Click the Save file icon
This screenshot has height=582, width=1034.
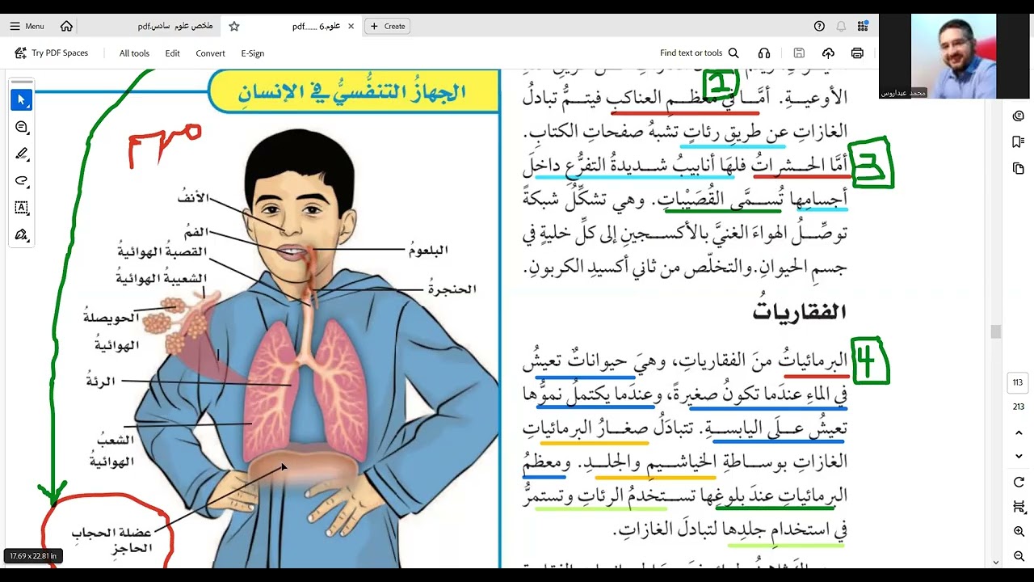799,53
